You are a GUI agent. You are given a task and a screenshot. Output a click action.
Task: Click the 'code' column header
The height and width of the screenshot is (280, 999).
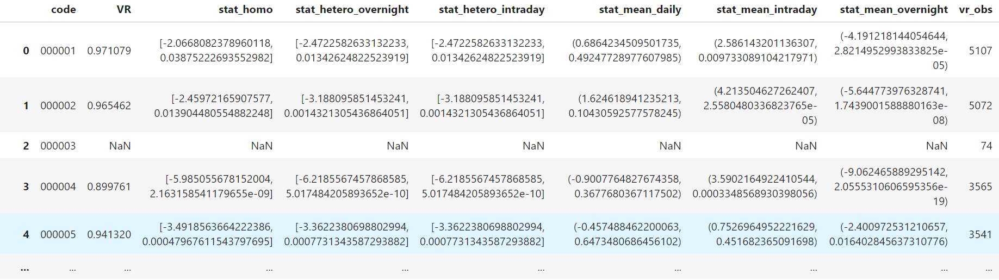click(x=63, y=10)
